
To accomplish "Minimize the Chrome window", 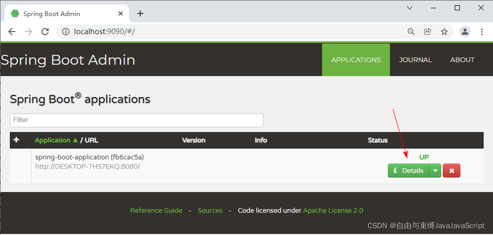I will 433,8.
